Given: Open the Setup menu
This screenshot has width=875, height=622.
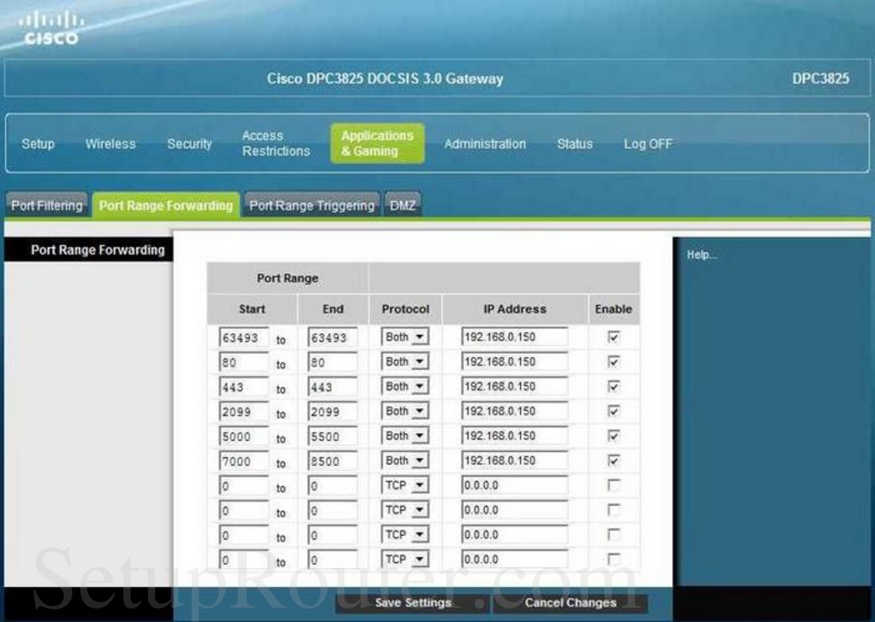Looking at the screenshot, I should tap(38, 144).
